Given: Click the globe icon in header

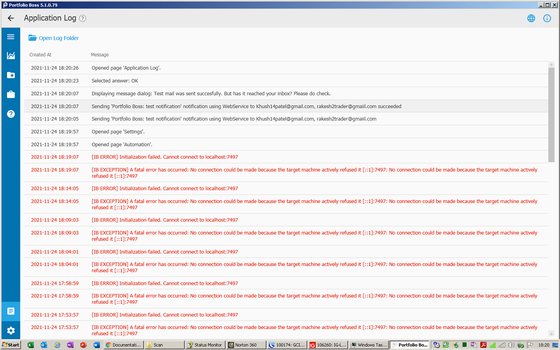Looking at the screenshot, I should [531, 18].
